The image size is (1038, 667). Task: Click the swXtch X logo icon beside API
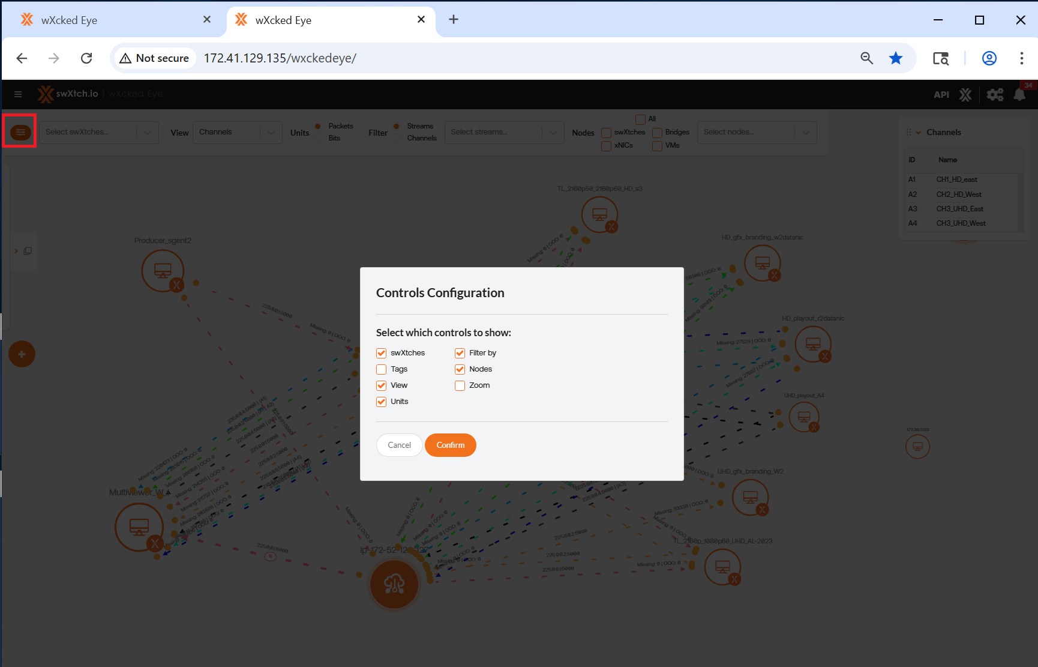tap(965, 95)
